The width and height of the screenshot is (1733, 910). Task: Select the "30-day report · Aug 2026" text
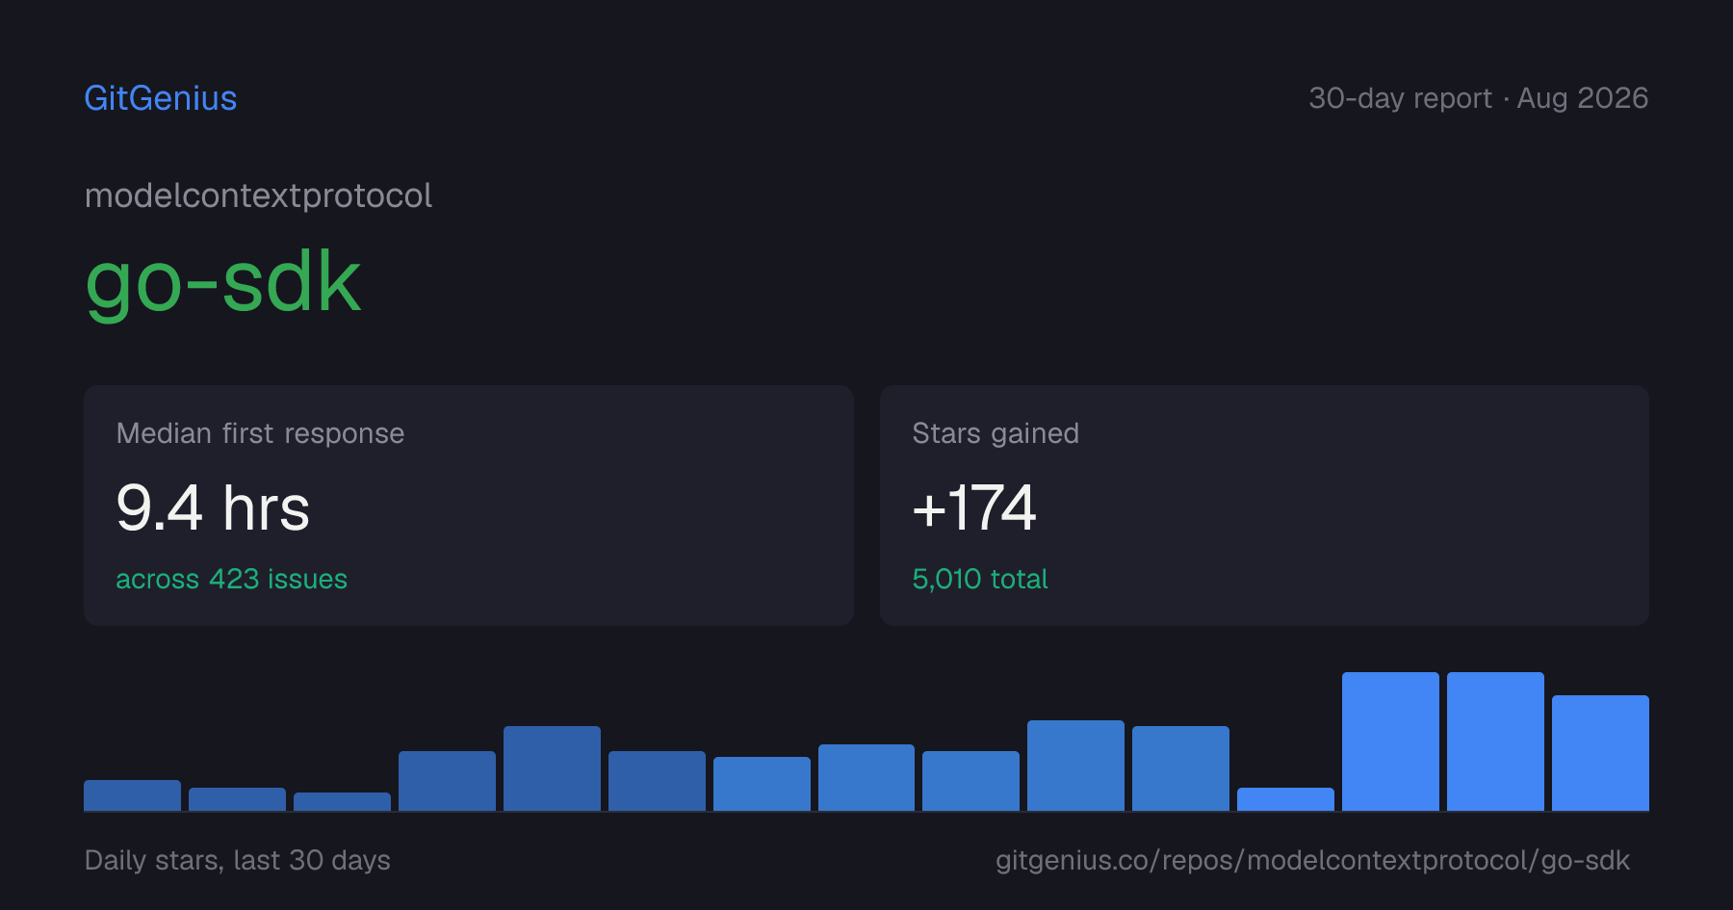1478,98
